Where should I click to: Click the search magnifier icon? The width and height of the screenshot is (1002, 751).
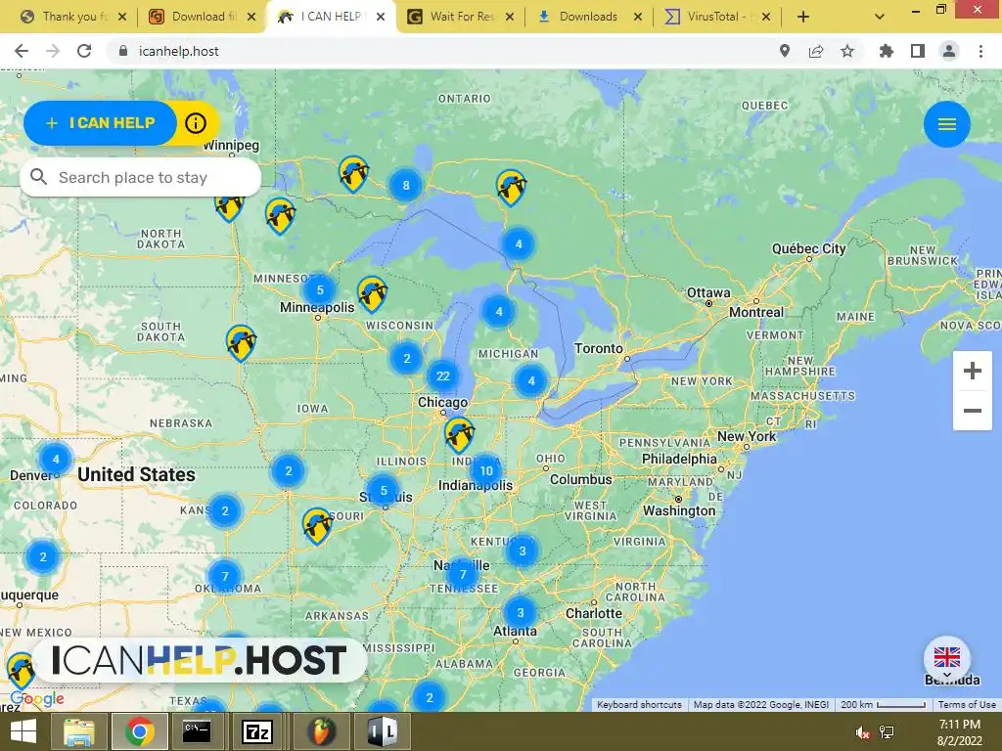point(38,177)
